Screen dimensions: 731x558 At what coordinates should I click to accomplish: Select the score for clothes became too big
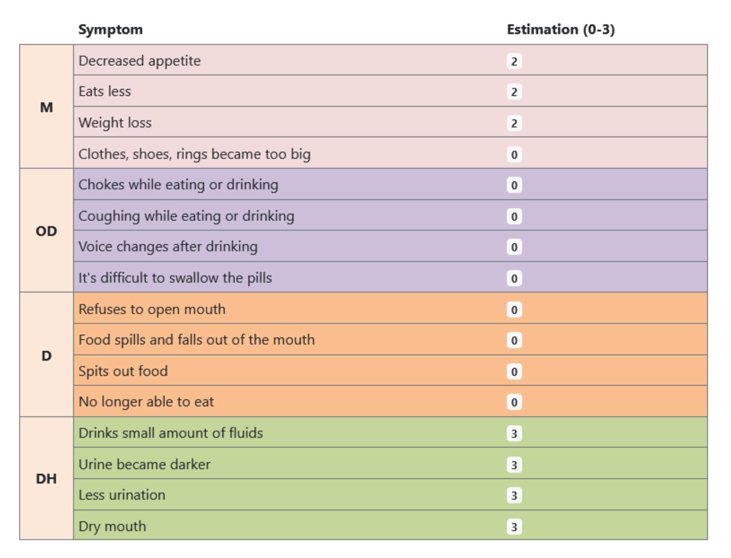click(514, 154)
